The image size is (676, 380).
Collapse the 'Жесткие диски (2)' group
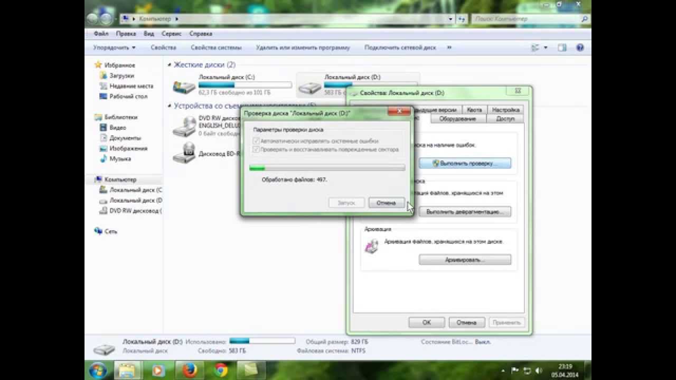pos(170,65)
